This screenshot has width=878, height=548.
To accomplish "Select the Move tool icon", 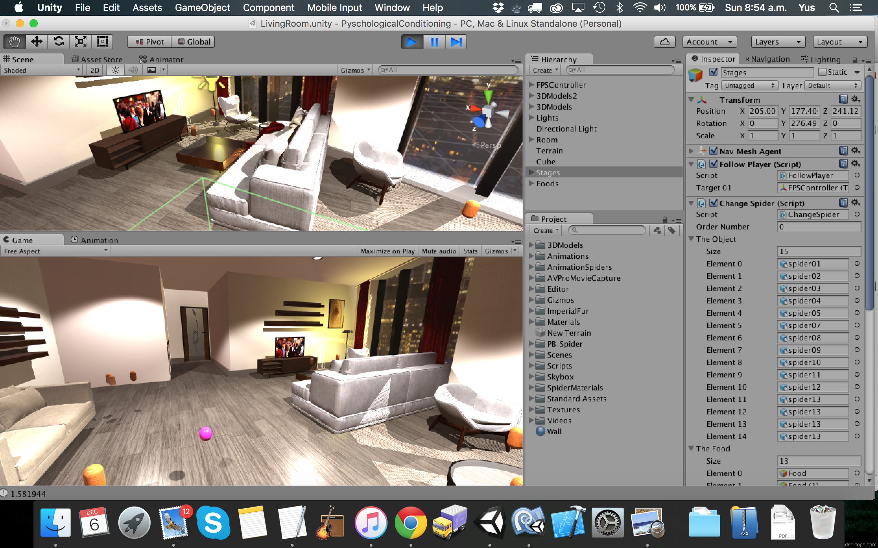I will pos(36,42).
